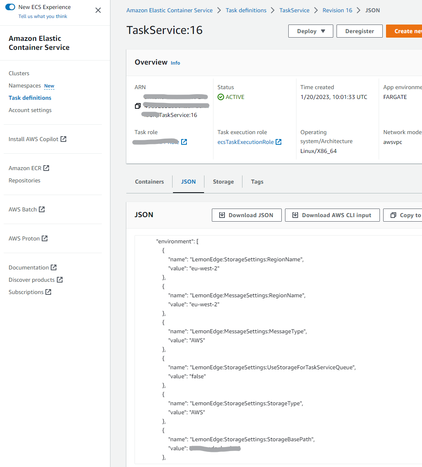Image resolution: width=422 pixels, height=467 pixels.
Task: Click the Discover products external link icon
Action: [60, 280]
